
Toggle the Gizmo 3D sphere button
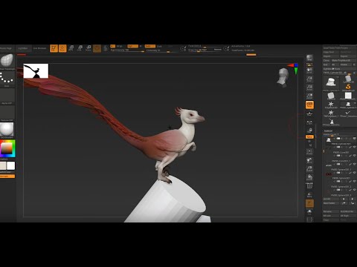point(97,48)
